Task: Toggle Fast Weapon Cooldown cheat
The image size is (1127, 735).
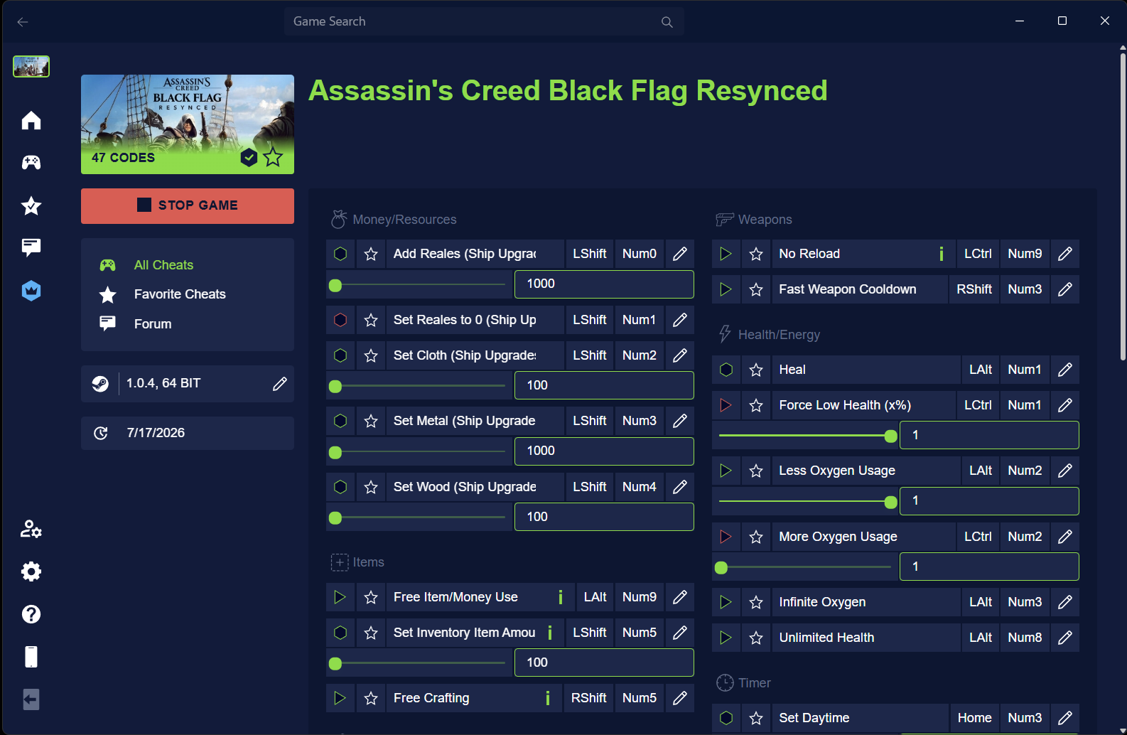Action: [x=726, y=289]
